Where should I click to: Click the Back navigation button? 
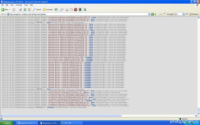[5, 10]
